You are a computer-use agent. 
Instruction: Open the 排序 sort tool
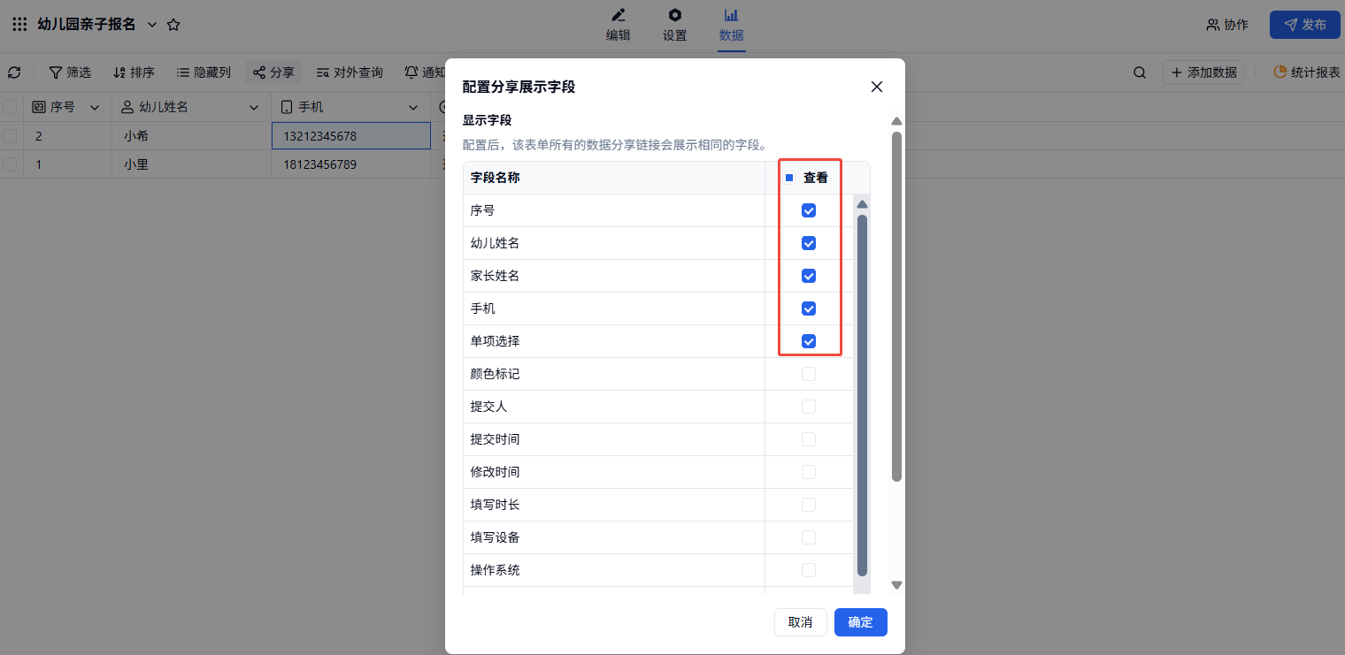tap(134, 72)
